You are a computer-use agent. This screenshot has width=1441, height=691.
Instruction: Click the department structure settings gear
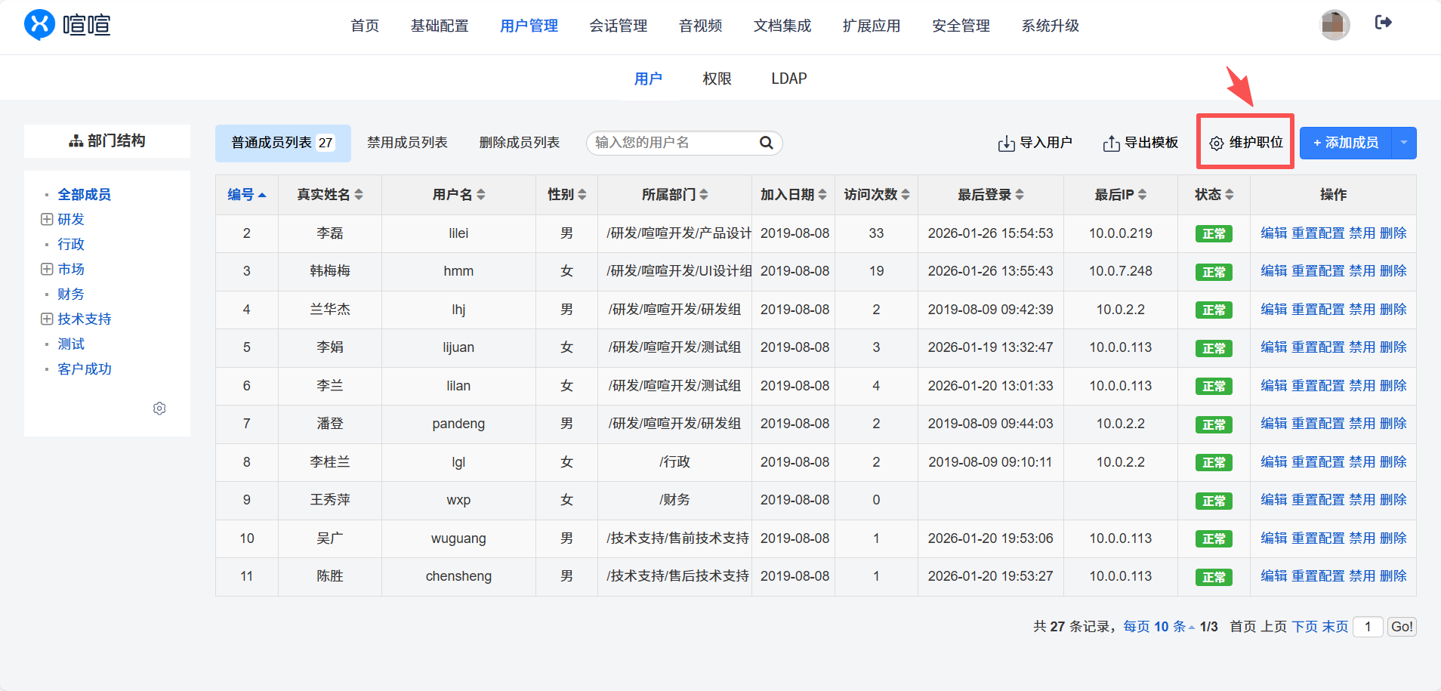[x=159, y=409]
